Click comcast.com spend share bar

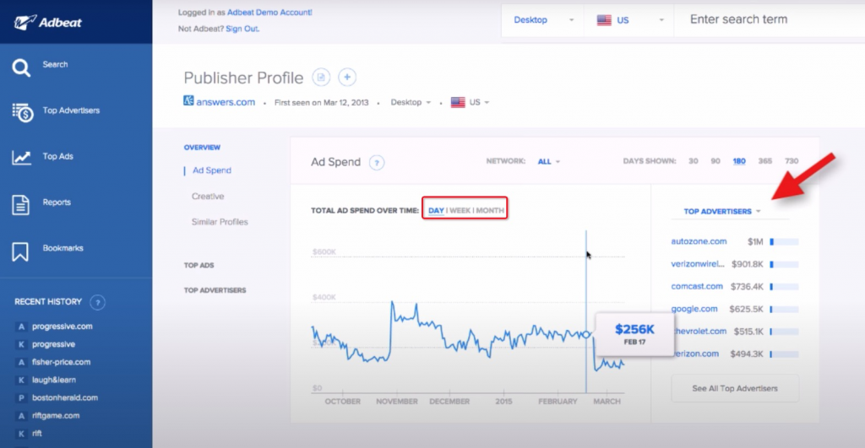(x=784, y=287)
